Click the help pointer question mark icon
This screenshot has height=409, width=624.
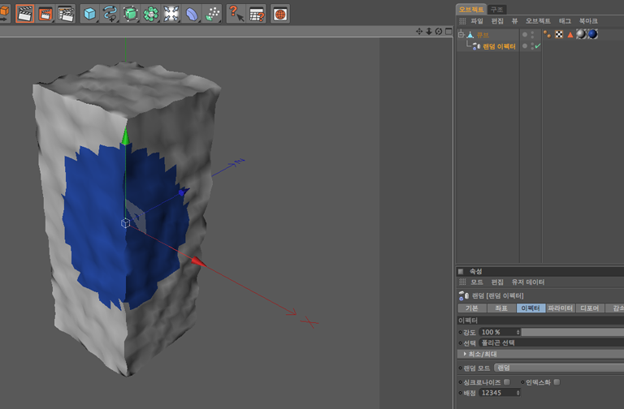235,14
